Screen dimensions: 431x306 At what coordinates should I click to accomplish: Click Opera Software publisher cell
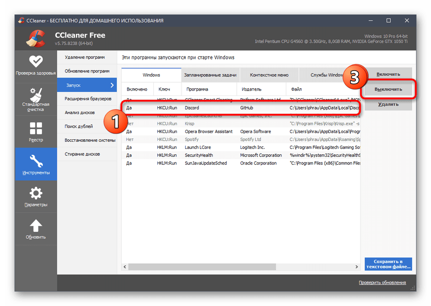[x=255, y=132]
